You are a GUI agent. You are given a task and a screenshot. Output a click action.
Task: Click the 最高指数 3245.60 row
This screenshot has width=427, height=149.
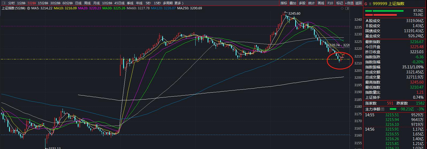point(394,82)
